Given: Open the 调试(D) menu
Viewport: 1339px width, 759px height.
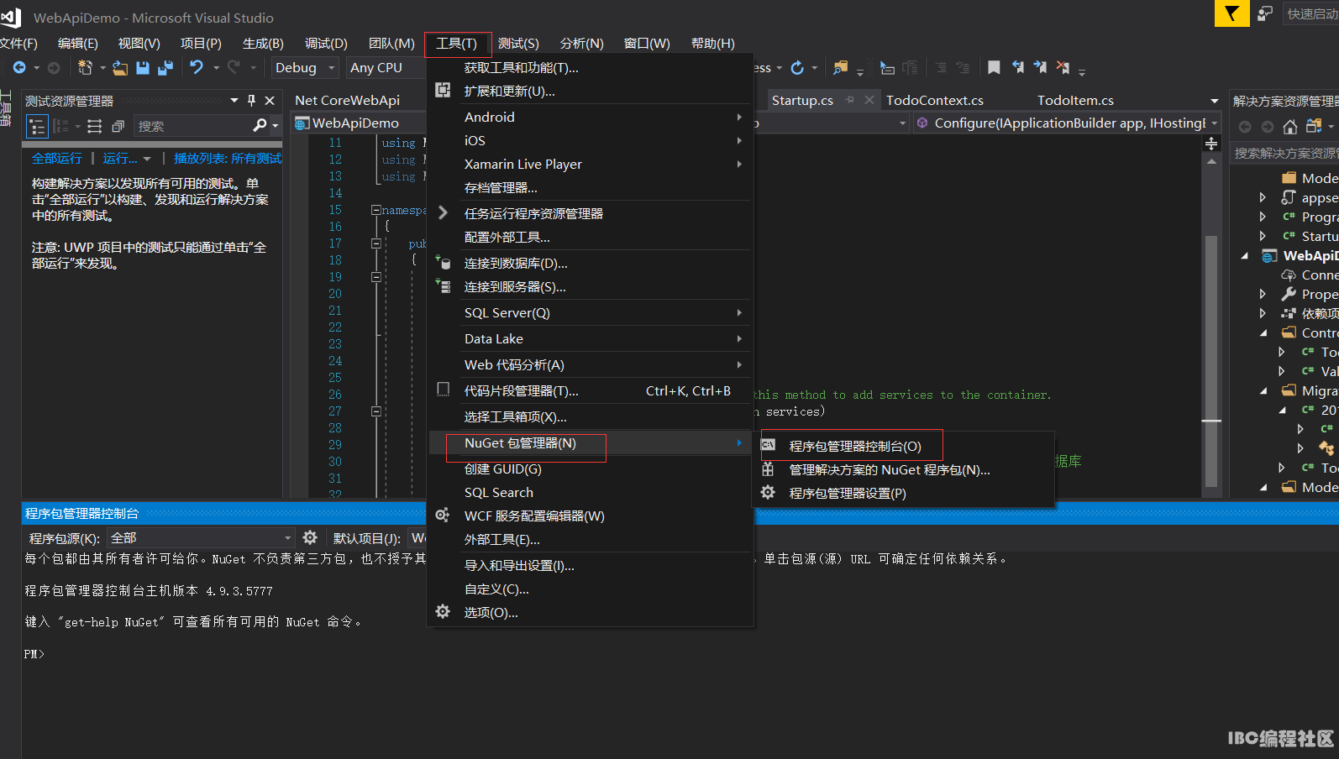Looking at the screenshot, I should [x=326, y=44].
